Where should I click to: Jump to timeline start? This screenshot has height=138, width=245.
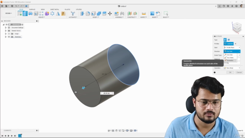pyautogui.click(x=2, y=136)
